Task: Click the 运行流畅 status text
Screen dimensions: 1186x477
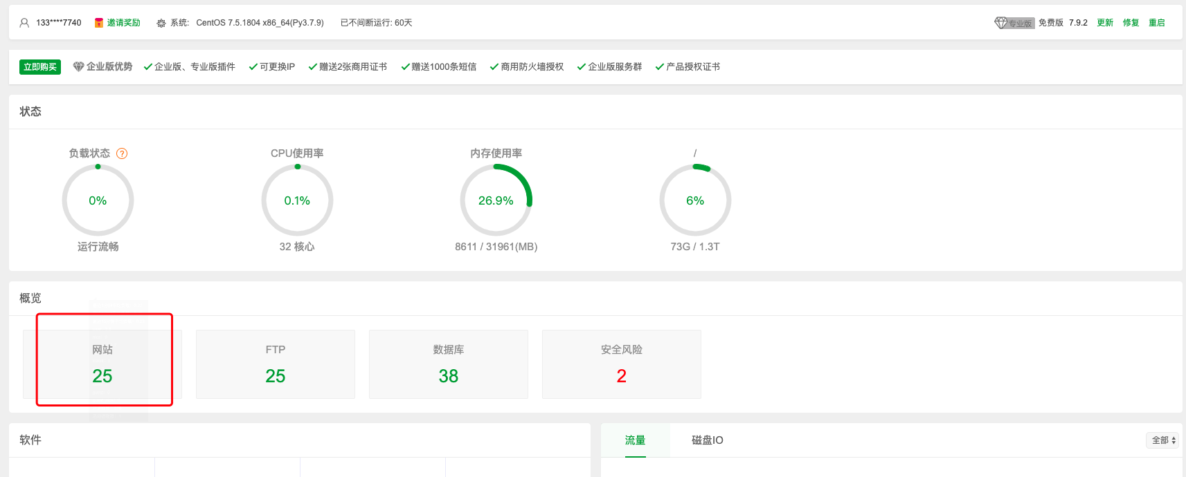Action: (x=98, y=247)
